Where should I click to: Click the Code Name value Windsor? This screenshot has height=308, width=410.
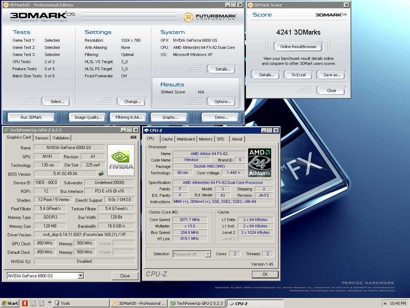(191, 160)
